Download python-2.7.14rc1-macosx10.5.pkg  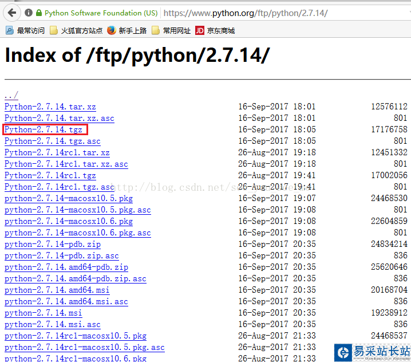pyautogui.click(x=76, y=336)
